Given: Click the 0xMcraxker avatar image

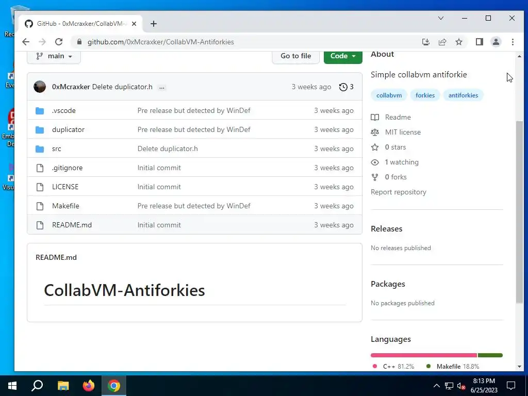Looking at the screenshot, I should tap(40, 87).
